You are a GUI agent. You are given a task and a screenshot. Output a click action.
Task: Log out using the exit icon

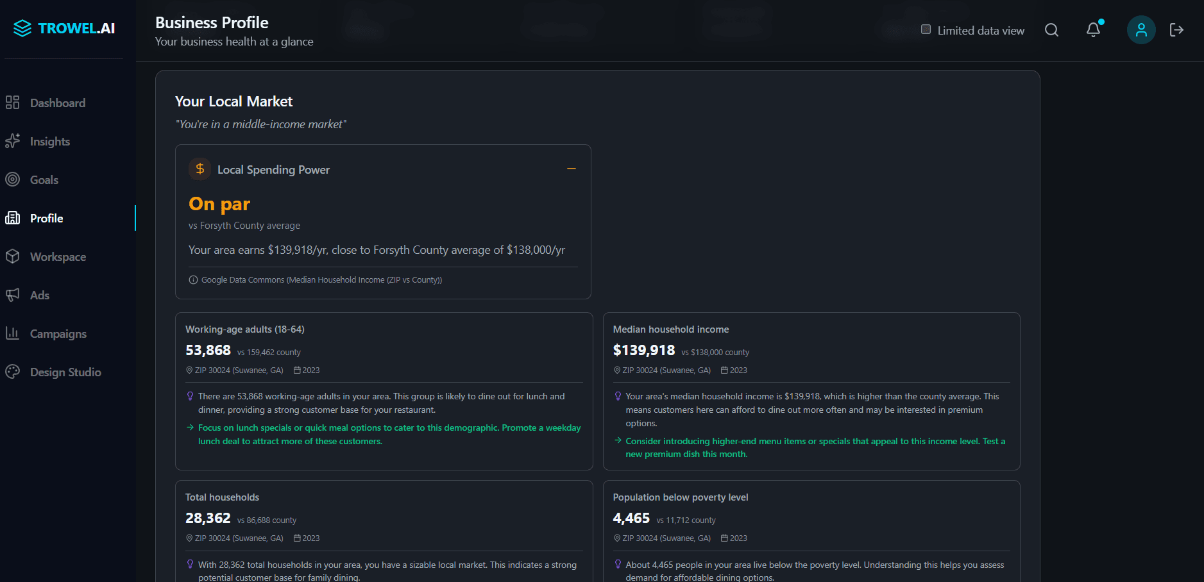click(x=1176, y=30)
